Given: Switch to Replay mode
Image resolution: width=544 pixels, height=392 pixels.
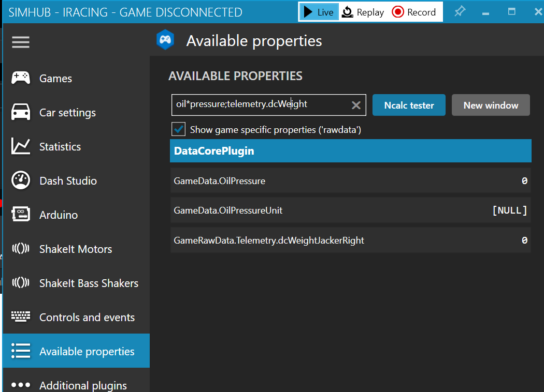Looking at the screenshot, I should click(x=363, y=12).
